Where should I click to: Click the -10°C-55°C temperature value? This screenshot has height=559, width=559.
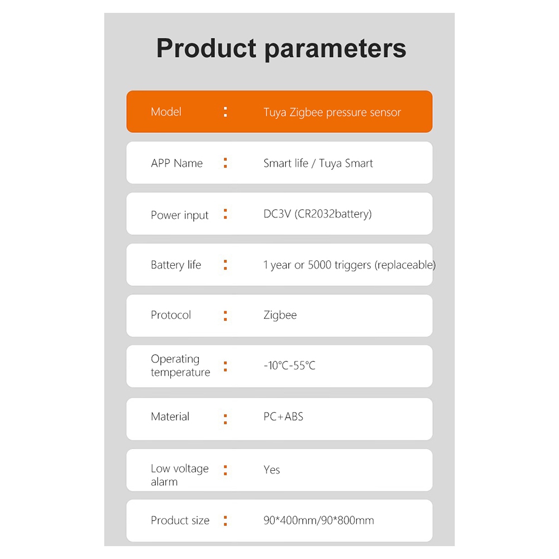289,366
